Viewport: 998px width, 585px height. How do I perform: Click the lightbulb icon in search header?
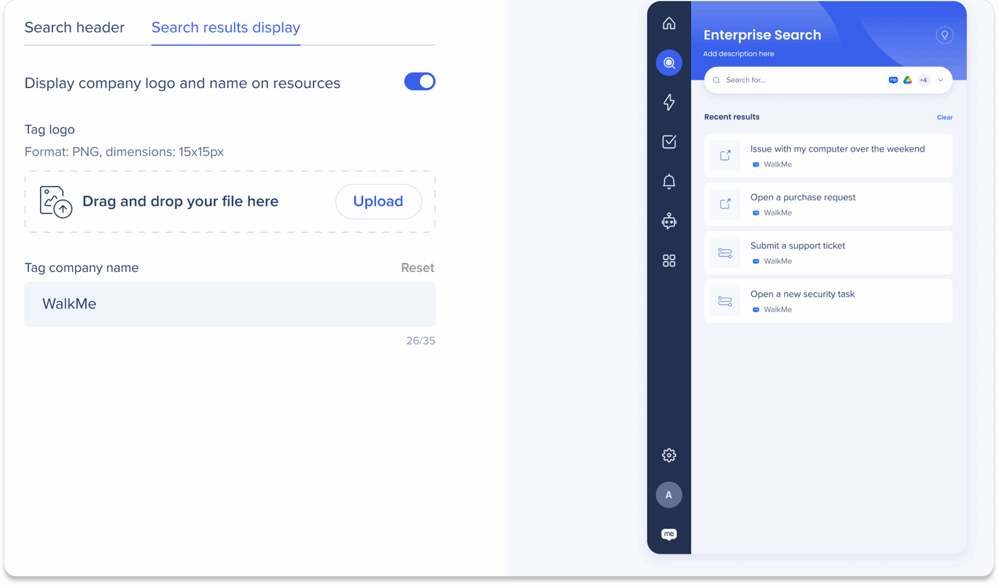944,35
